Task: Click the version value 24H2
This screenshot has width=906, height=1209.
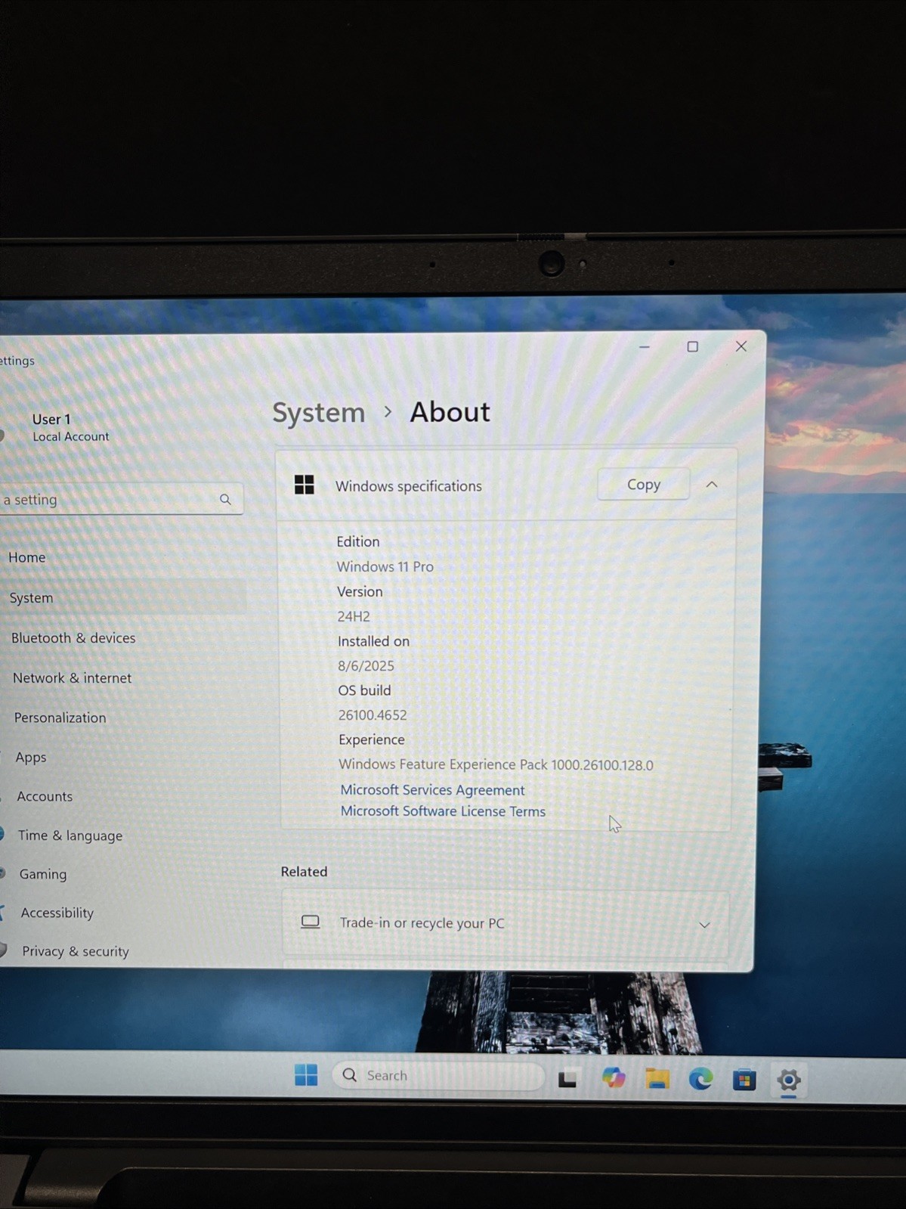Action: (x=354, y=616)
